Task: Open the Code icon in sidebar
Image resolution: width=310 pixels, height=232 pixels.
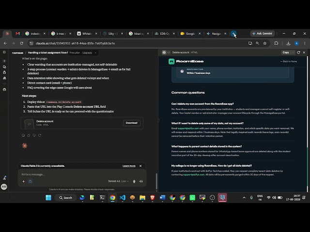Action: tap(4, 84)
